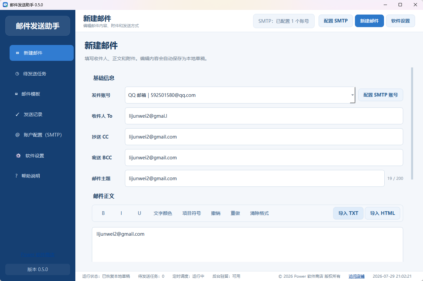Screen dimensions: 423x281
Task: Apply 项目符号 bullet list
Action: click(192, 213)
